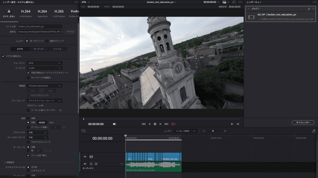
Task: Uncheck the ビデオの書き出し checkbox
Action: tap(3, 56)
